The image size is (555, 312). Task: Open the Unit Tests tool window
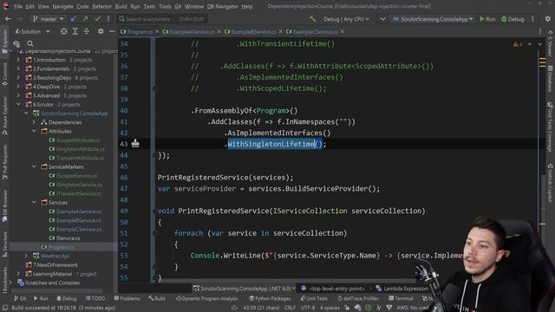click(x=314, y=298)
